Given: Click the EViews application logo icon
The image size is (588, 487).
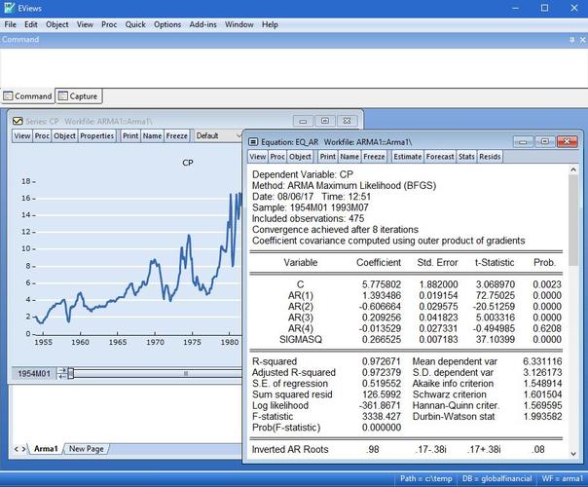Looking at the screenshot, I should (x=9, y=8).
